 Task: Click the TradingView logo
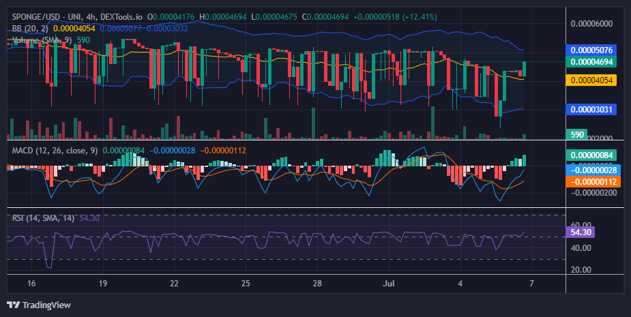(39, 305)
